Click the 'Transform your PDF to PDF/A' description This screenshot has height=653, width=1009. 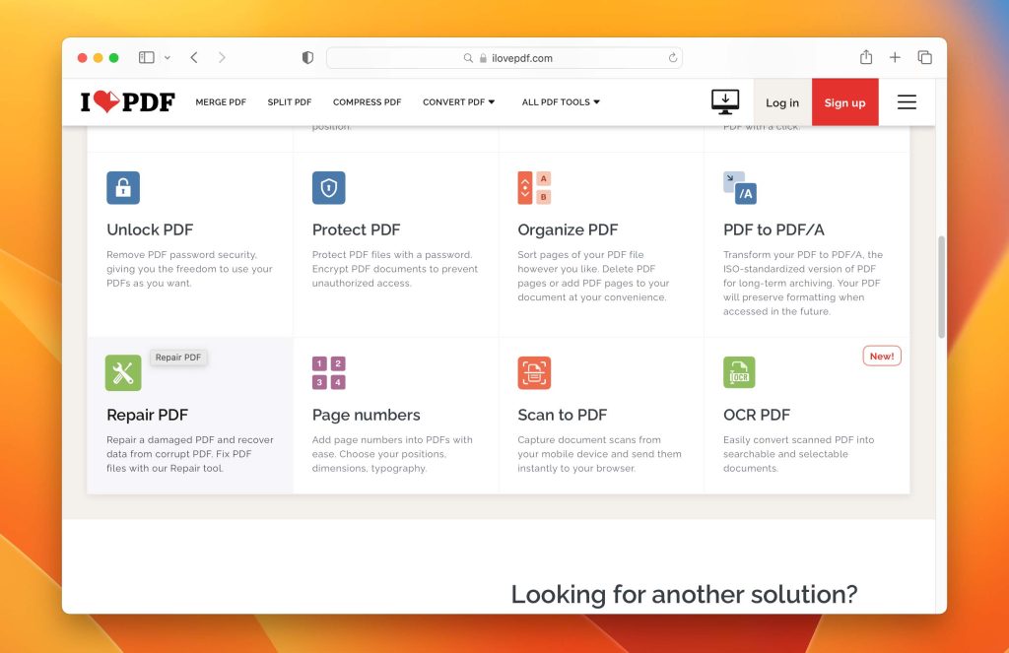[x=803, y=283]
